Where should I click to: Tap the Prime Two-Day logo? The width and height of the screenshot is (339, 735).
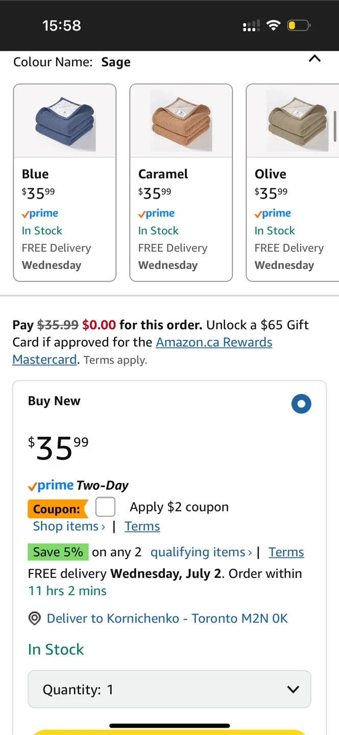[78, 485]
